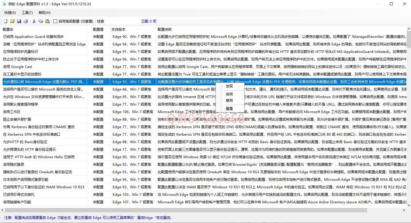
Task: Click Edge 106 version in 启用工作区 row
Action: (x=133, y=112)
